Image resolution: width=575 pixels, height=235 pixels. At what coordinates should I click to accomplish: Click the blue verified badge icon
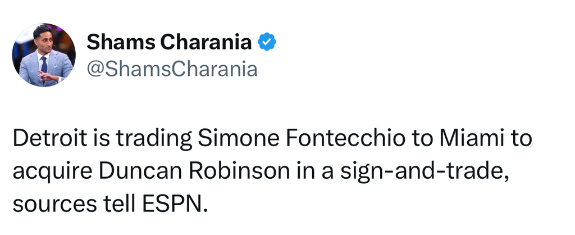point(266,41)
